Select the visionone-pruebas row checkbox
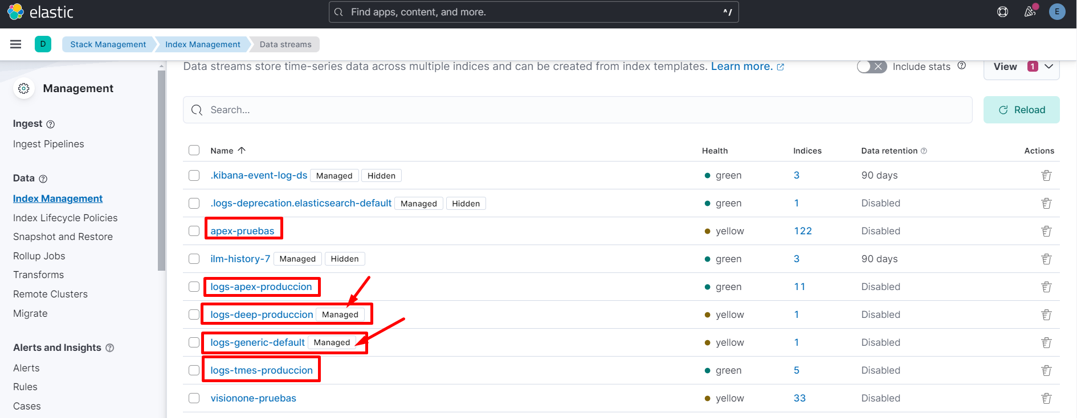1077x418 pixels. pos(194,398)
